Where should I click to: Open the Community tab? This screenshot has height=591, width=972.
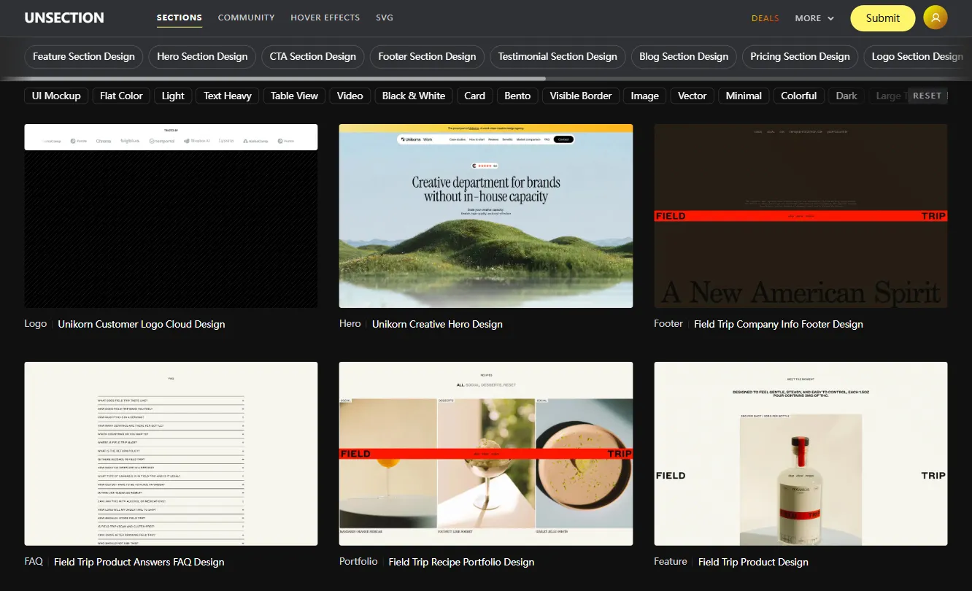[246, 18]
